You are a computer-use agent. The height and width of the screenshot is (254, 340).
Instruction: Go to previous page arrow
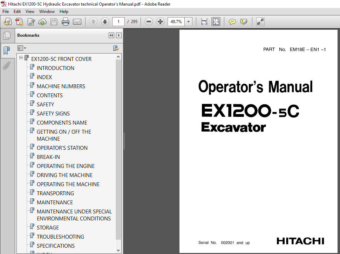tap(94, 22)
